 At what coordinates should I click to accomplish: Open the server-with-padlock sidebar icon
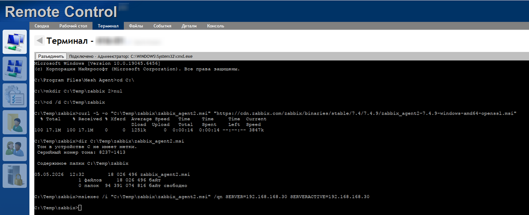[x=15, y=175]
